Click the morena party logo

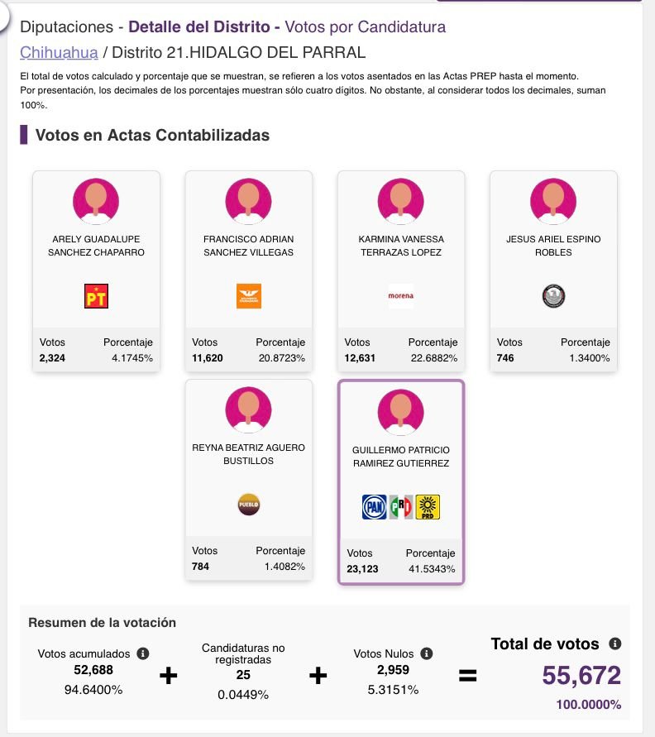point(401,295)
